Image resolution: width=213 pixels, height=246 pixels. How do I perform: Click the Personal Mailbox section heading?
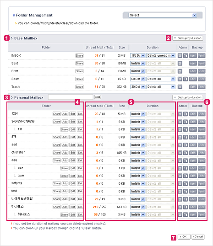tap(29, 97)
